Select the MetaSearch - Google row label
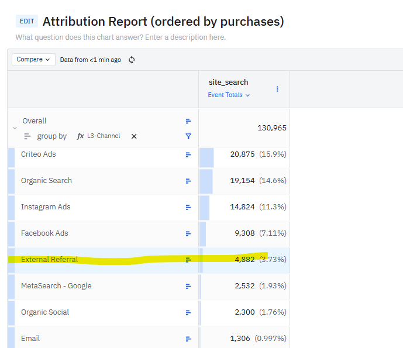Image resolution: width=403 pixels, height=348 pixels. pyautogui.click(x=56, y=286)
